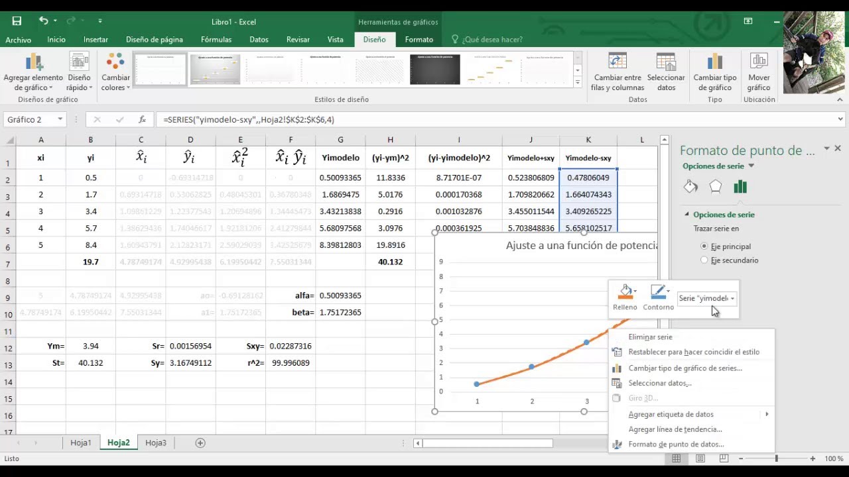Switch to the Insertar ribbon tab
This screenshot has width=849, height=477.
click(x=96, y=40)
